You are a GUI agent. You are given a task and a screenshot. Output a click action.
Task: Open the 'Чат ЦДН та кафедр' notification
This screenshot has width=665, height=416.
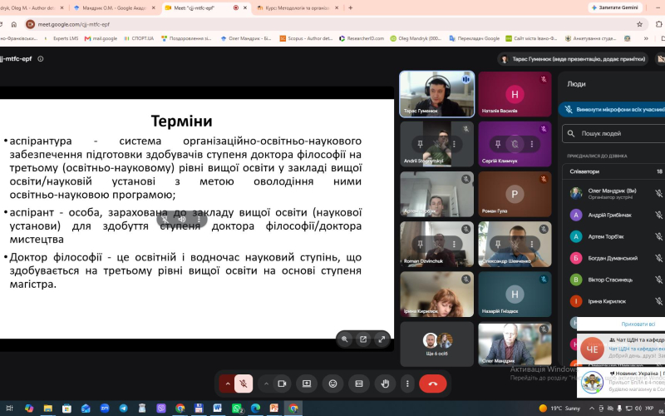click(x=621, y=349)
